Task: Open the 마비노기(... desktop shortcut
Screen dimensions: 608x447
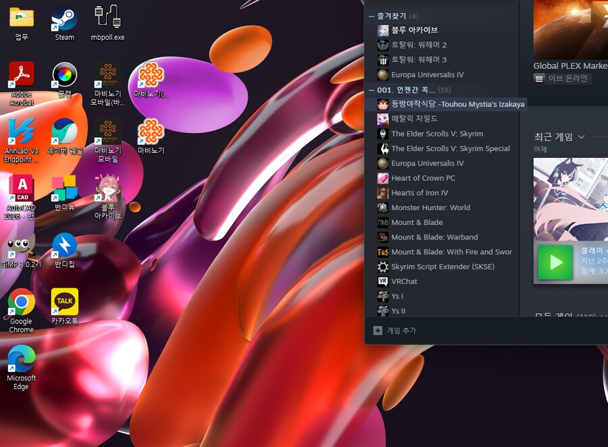Action: (151, 80)
